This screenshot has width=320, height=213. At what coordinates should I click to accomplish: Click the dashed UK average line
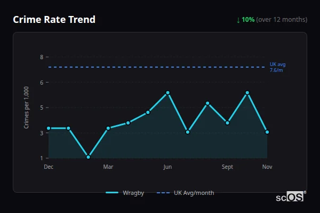click(x=157, y=67)
